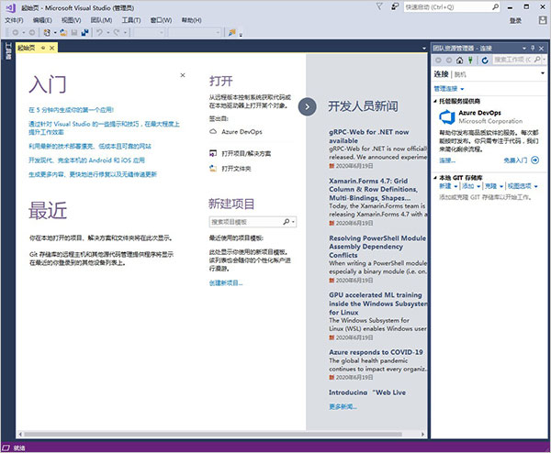Click the New Project toolbar icon

(47, 33)
